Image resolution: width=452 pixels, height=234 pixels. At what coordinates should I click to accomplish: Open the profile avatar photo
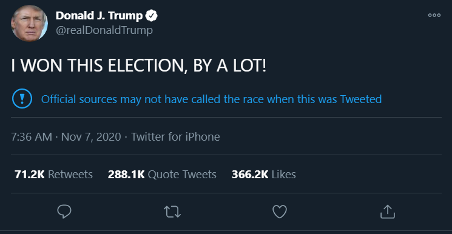(29, 24)
